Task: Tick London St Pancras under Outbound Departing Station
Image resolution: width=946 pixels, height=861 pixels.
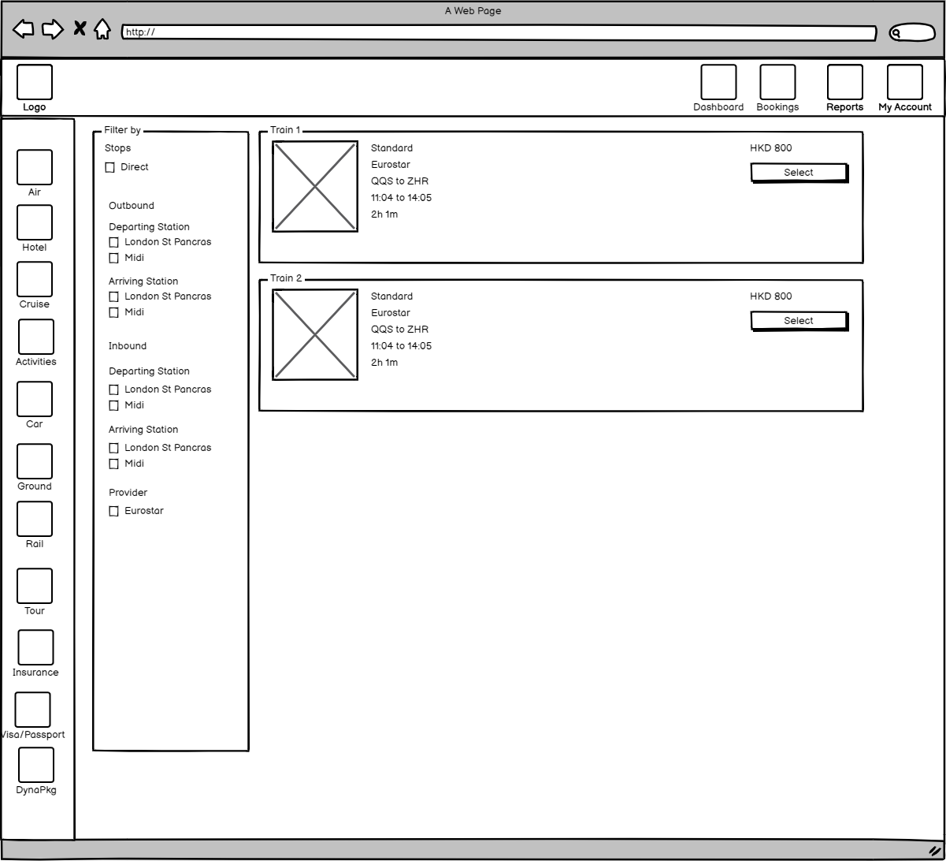Action: pyautogui.click(x=114, y=243)
